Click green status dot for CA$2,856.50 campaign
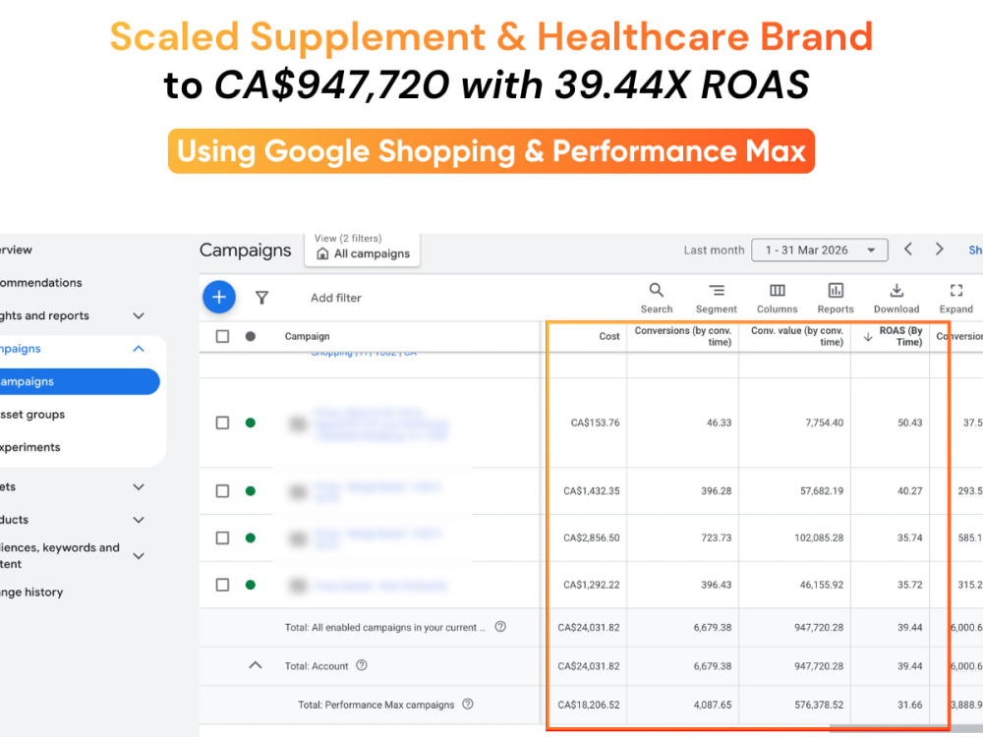 250,538
